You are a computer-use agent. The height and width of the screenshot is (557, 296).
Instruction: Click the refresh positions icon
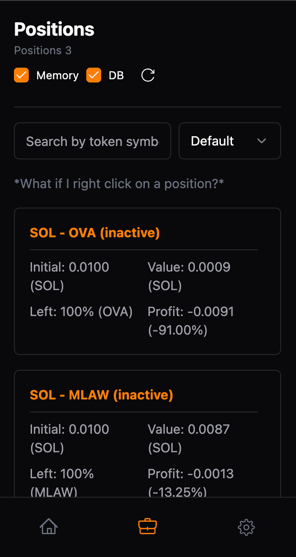pyautogui.click(x=148, y=75)
